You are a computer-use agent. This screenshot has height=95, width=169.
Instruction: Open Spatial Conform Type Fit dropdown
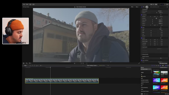tap(161, 58)
